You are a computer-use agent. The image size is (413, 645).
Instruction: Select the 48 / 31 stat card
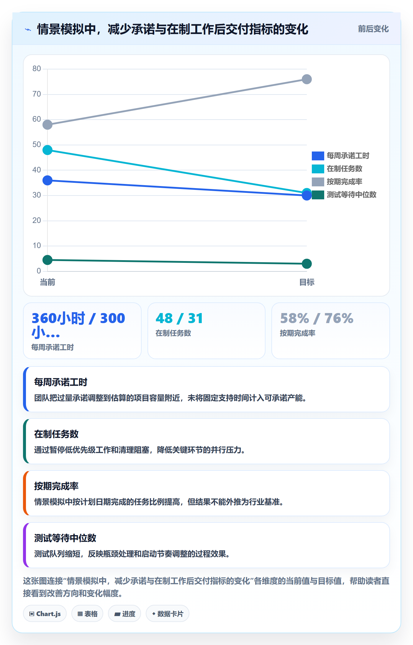coord(206,331)
